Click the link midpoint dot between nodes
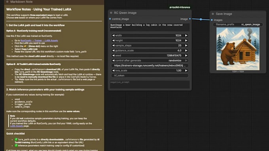This screenshot has width=269, height=151. (201, 19)
